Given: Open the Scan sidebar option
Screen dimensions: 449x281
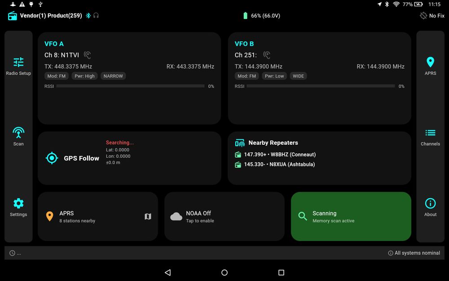Looking at the screenshot, I should tap(18, 137).
